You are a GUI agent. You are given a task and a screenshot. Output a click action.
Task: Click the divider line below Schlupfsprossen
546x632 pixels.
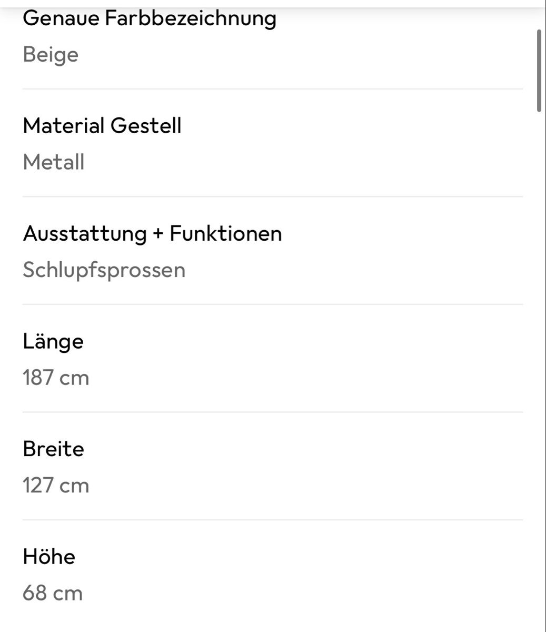(x=273, y=304)
